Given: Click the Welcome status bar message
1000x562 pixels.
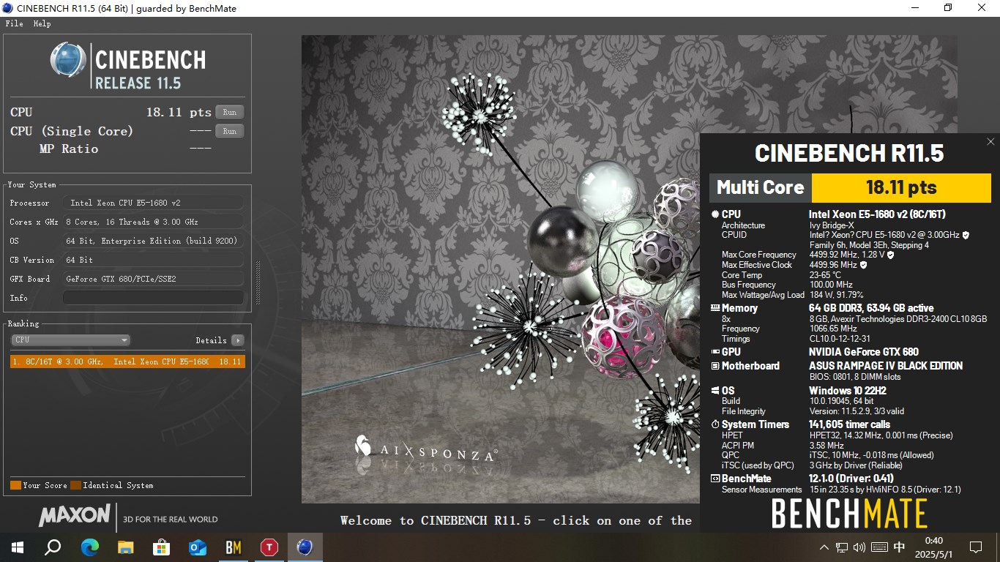Looking at the screenshot, I should pos(516,520).
